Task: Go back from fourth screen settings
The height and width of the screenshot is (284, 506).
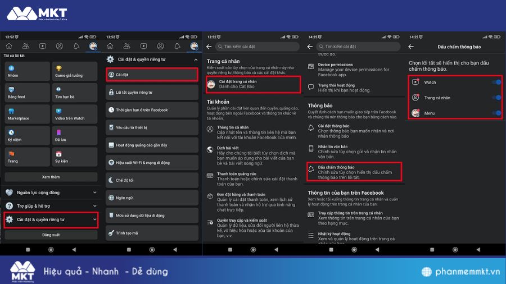Action: click(x=310, y=47)
